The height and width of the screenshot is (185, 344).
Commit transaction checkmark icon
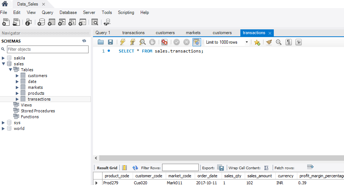pyautogui.click(x=176, y=42)
